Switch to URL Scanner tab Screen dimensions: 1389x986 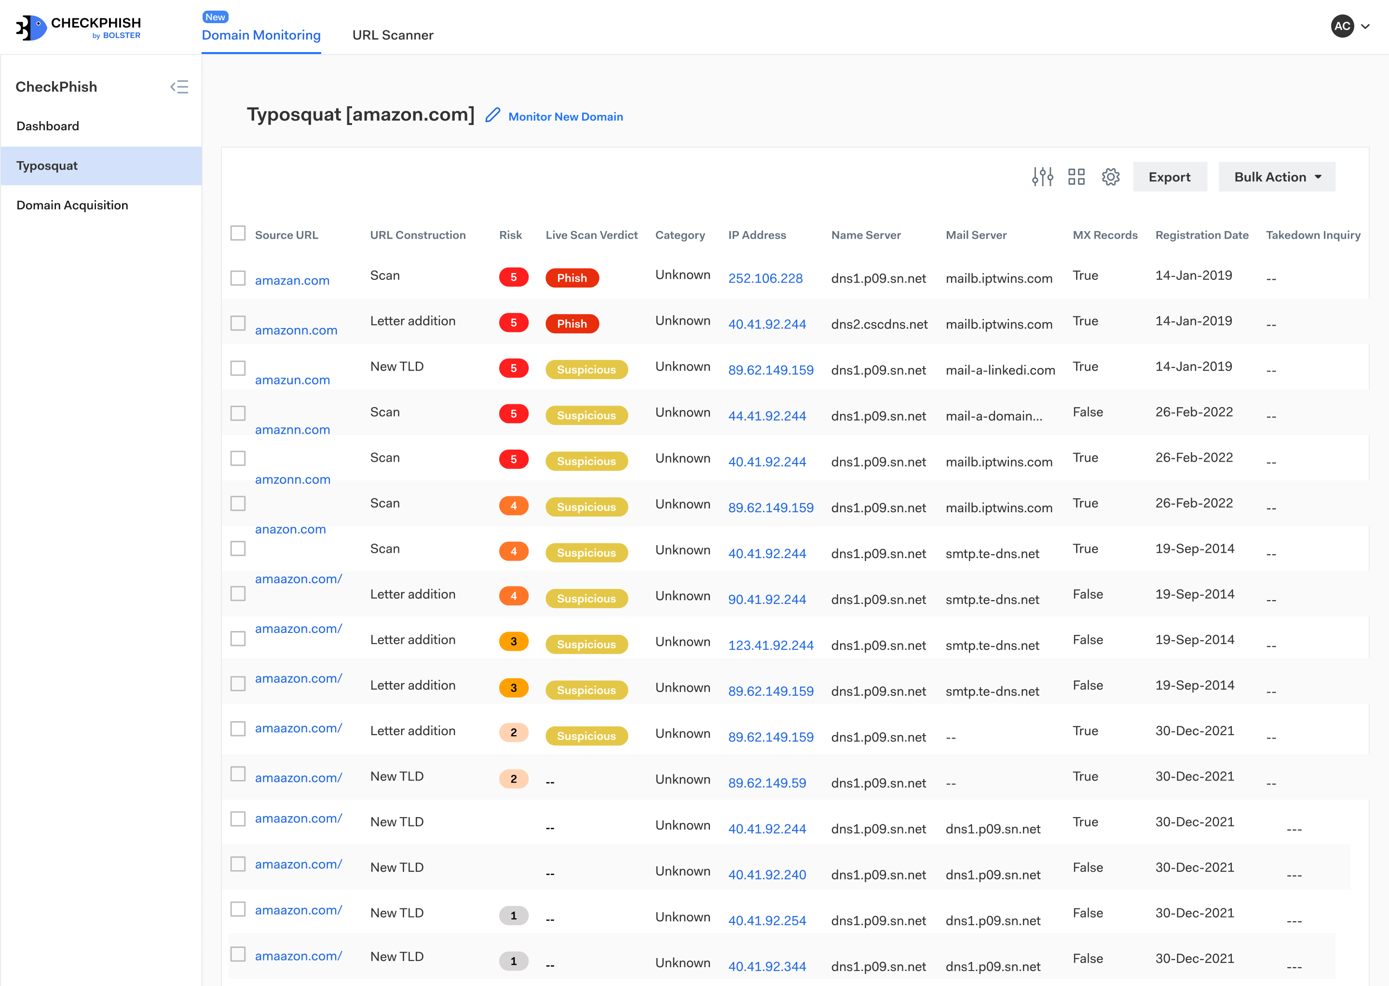pyautogui.click(x=393, y=35)
